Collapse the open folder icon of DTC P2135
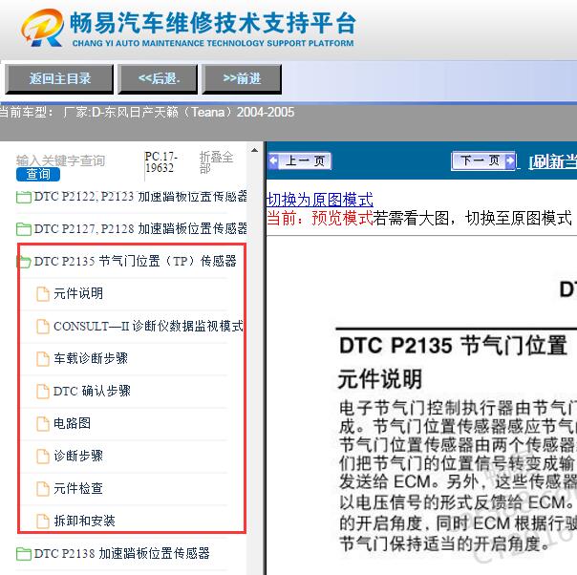The height and width of the screenshot is (575, 577). point(24,262)
